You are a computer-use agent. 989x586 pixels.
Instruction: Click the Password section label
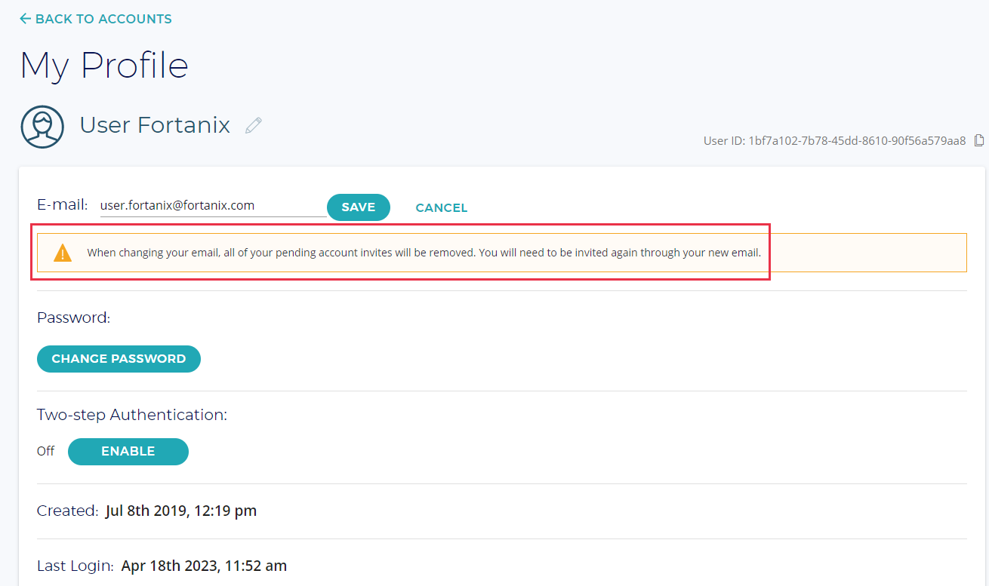pyautogui.click(x=73, y=318)
